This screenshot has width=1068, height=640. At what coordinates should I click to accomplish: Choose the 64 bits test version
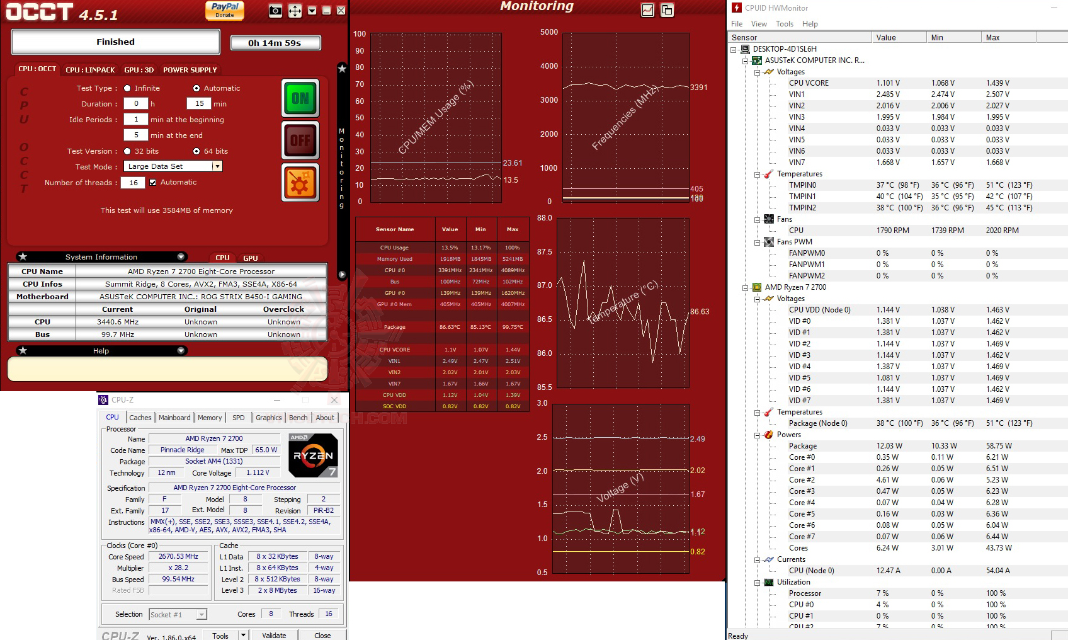pyautogui.click(x=196, y=151)
